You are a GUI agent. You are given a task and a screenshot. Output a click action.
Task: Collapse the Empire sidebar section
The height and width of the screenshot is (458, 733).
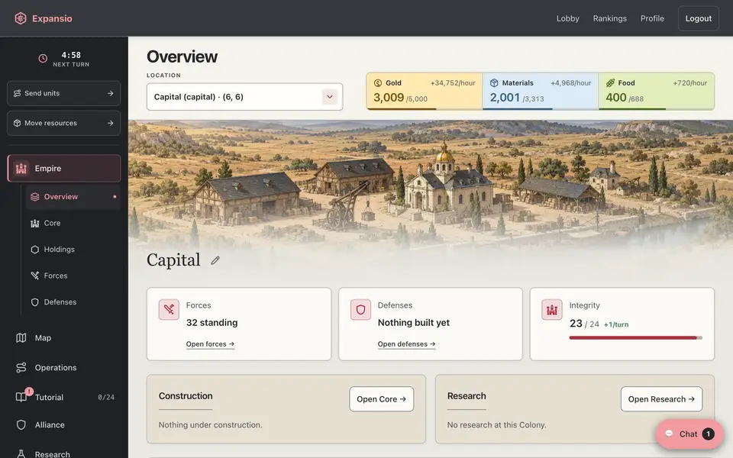coord(64,168)
